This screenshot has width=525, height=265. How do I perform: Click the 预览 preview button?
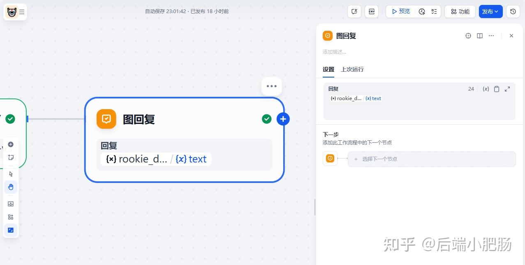tap(400, 11)
